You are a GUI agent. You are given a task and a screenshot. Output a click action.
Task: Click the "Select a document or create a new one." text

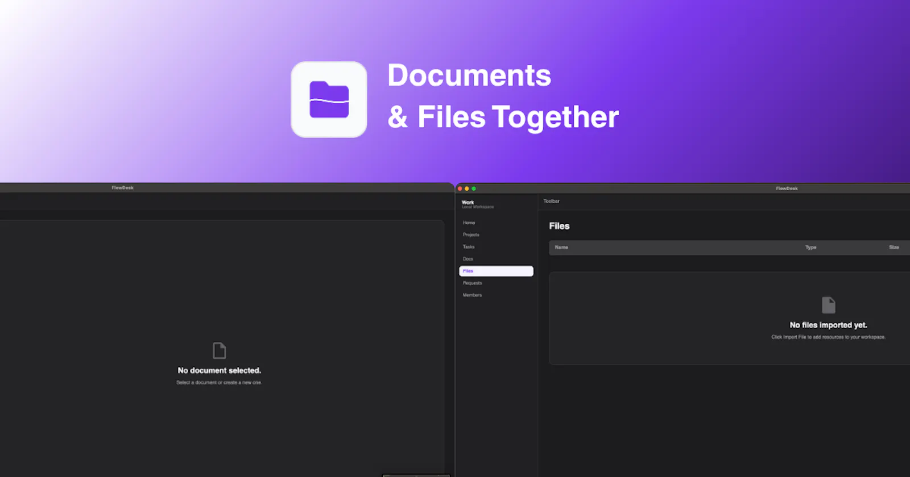[219, 383]
